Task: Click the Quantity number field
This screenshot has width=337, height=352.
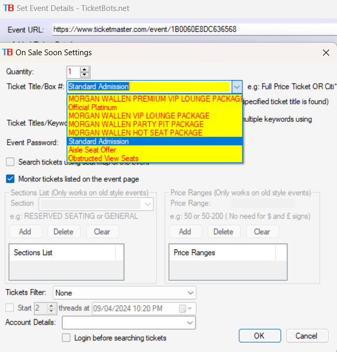Action: click(x=73, y=72)
